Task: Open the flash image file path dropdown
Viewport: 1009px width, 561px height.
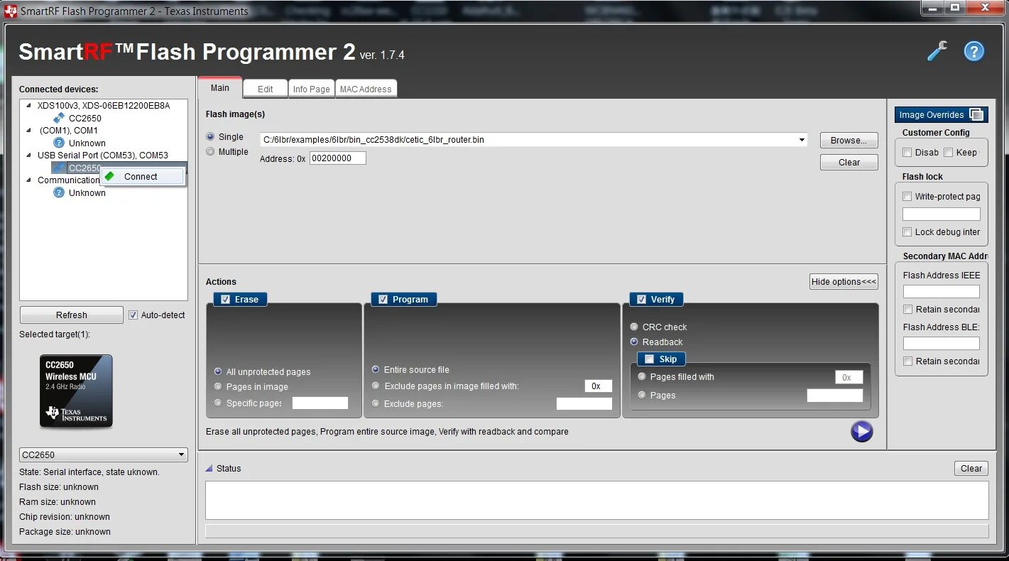Action: pyautogui.click(x=802, y=140)
